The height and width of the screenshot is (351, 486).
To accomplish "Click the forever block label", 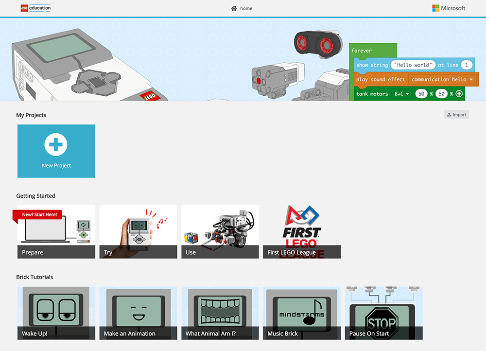I will (x=362, y=51).
